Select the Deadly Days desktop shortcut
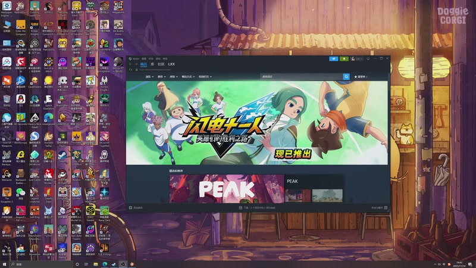 [x=49, y=195]
